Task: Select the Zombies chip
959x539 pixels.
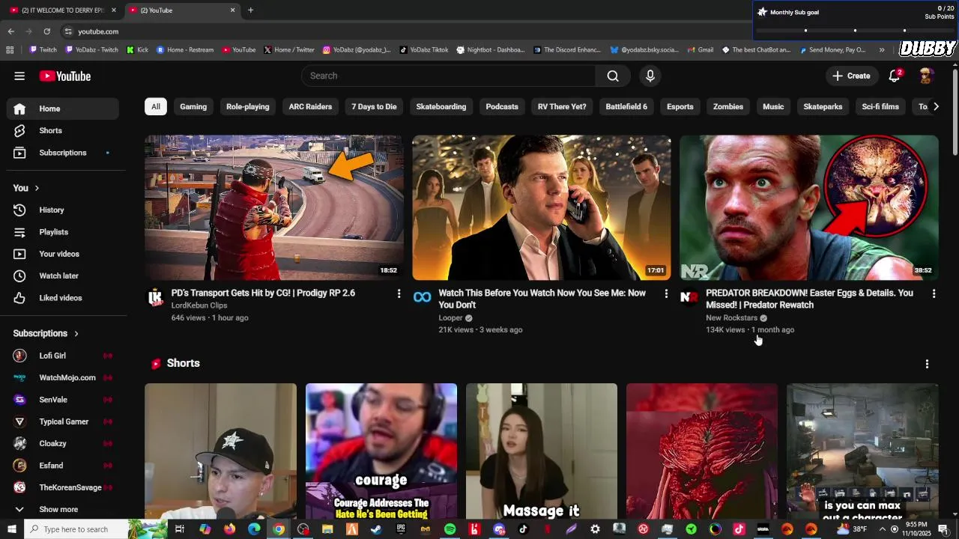Action: pyautogui.click(x=728, y=106)
